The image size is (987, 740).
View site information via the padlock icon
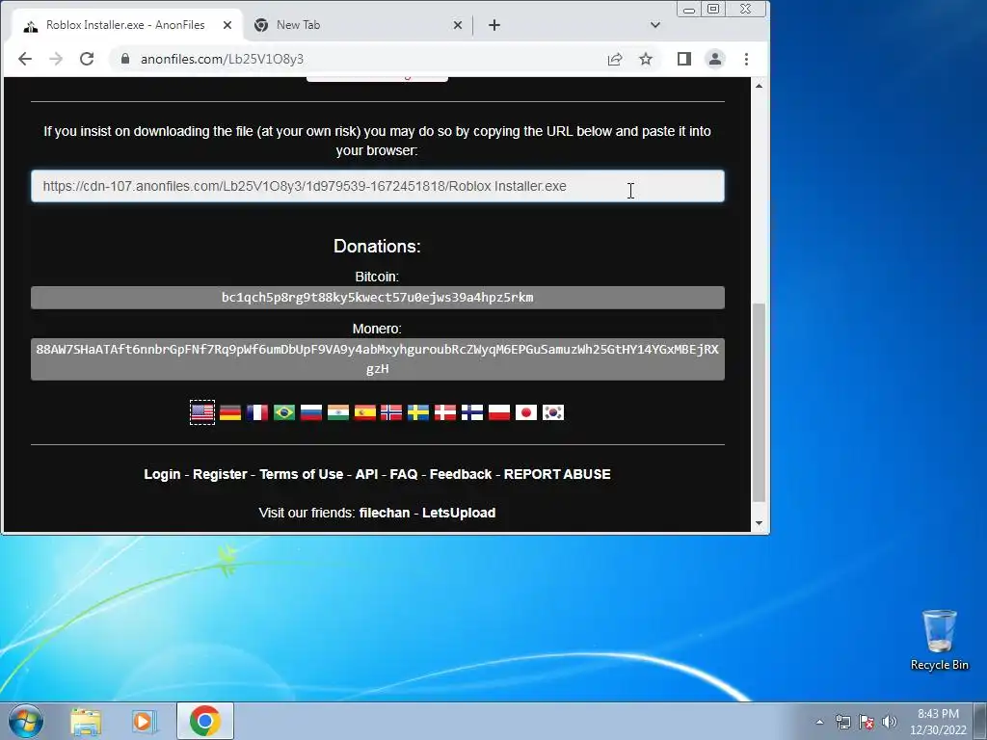point(125,59)
